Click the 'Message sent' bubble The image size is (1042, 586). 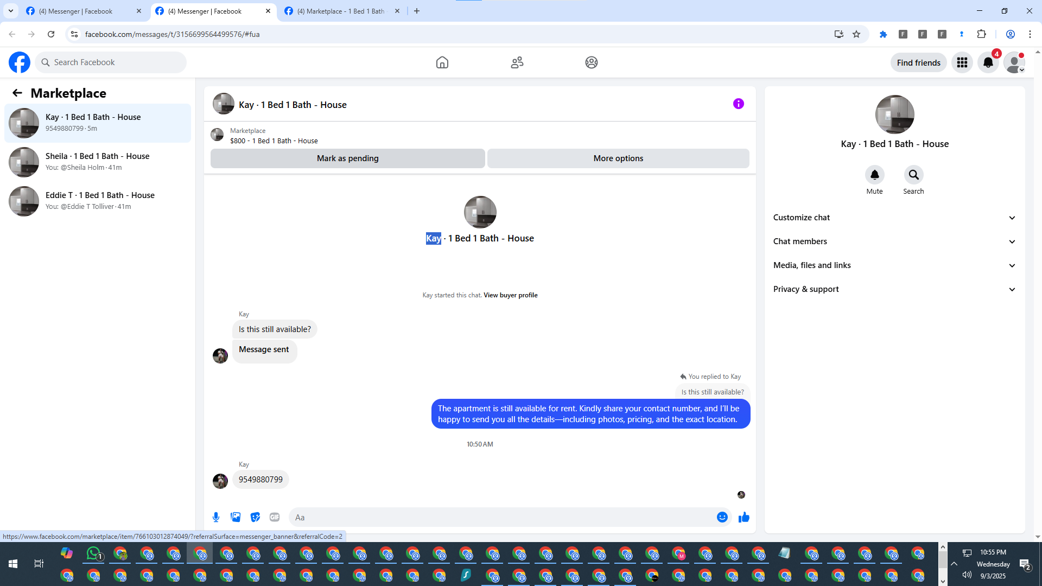[x=264, y=352]
